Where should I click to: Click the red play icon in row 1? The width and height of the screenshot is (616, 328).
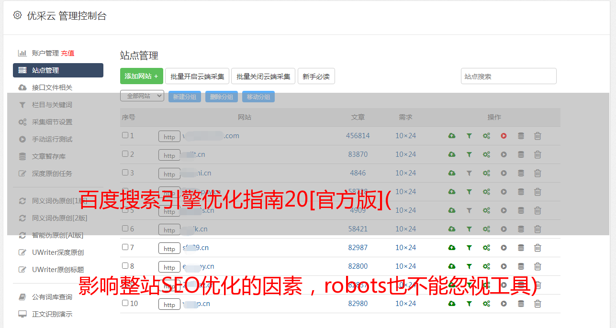coord(504,136)
